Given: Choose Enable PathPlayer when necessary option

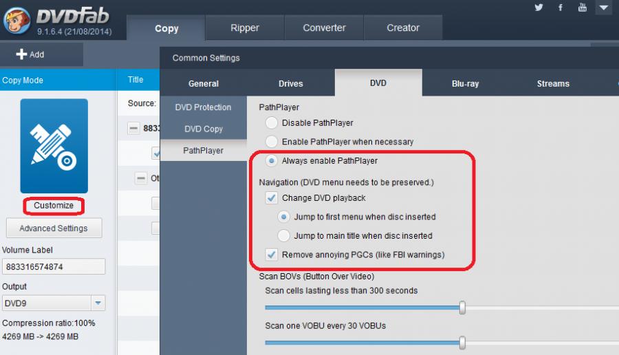Looking at the screenshot, I should pos(272,141).
